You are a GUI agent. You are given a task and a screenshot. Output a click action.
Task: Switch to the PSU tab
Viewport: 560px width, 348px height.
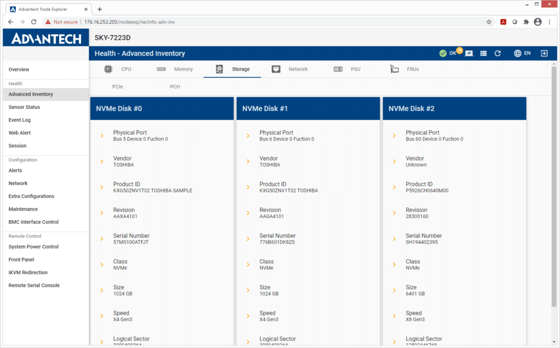[x=347, y=69]
